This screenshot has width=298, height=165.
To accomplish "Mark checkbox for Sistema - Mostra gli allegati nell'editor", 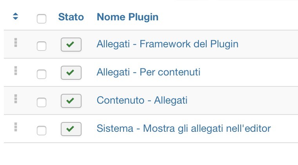I will pos(41,130).
